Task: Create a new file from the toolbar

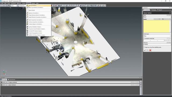Action: click(2, 5)
